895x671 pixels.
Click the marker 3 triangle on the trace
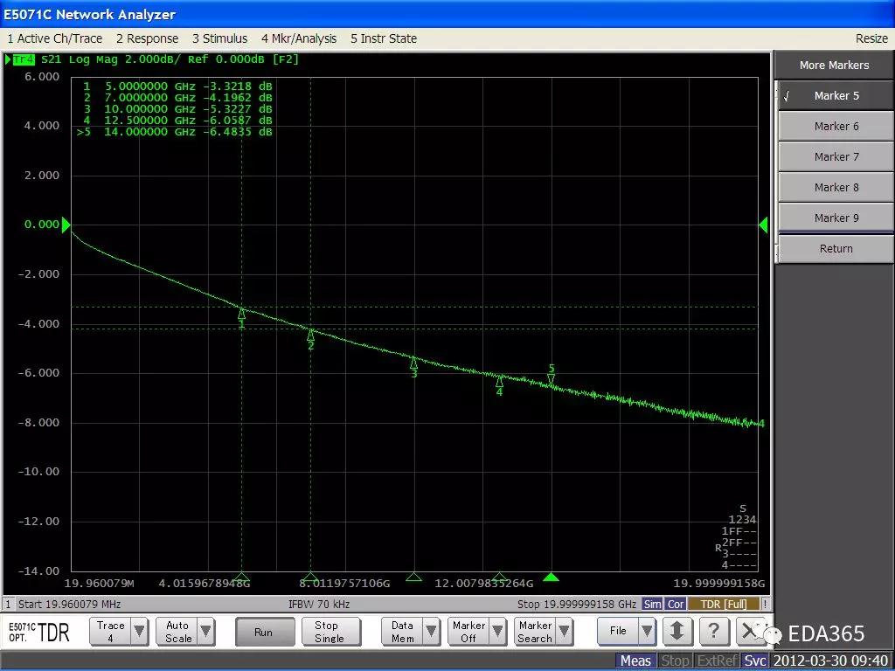(x=414, y=362)
